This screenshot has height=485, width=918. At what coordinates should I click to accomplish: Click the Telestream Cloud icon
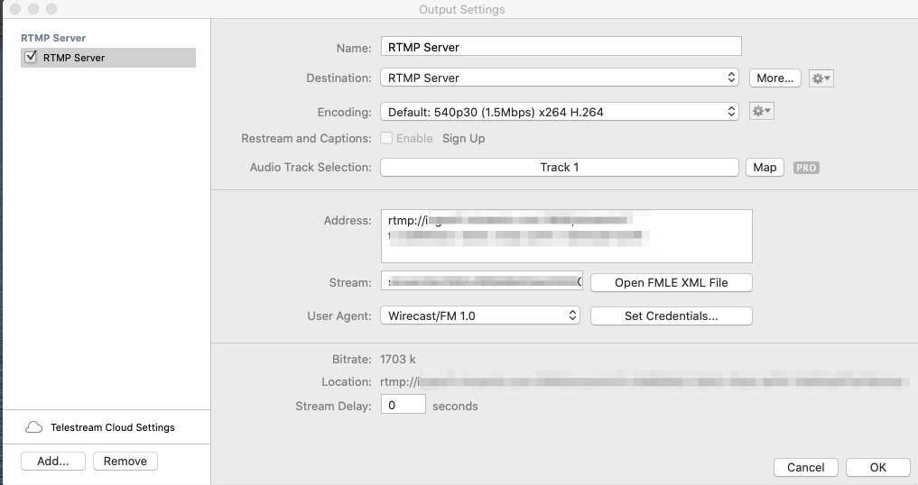(34, 427)
